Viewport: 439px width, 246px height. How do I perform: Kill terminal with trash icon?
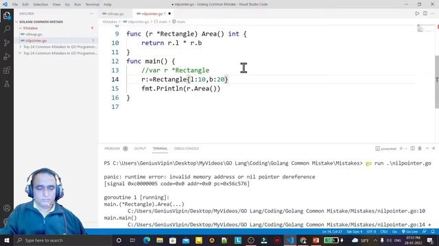coord(420,148)
